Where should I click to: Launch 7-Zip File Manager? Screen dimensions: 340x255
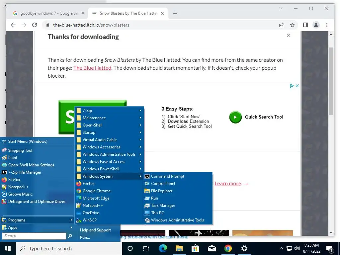(x=37, y=172)
